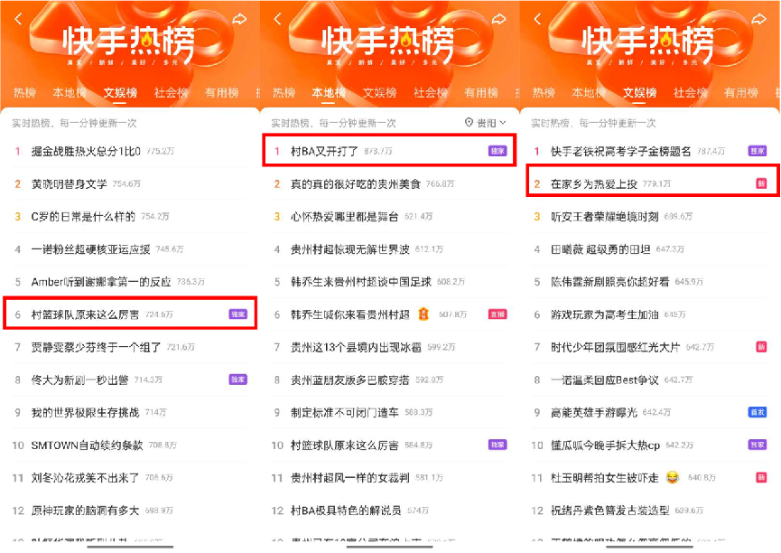Click the blue 首发 badge on 高能英雄手游曝光
This screenshot has height=553, width=781.
[x=758, y=412]
